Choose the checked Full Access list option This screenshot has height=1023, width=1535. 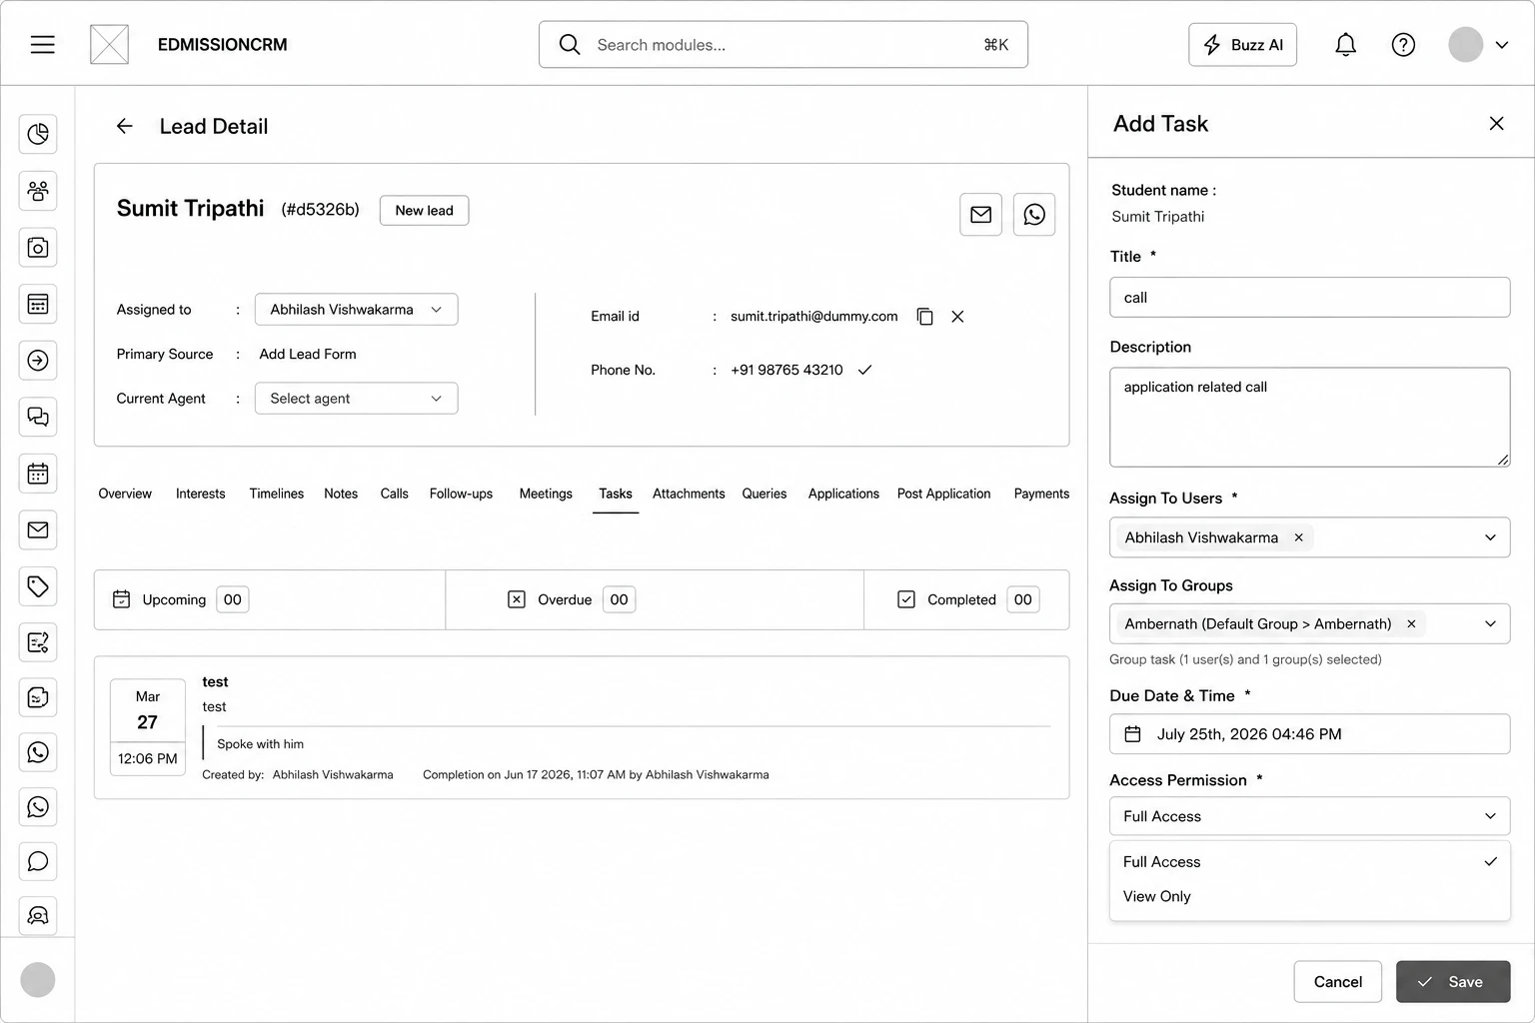1309,861
